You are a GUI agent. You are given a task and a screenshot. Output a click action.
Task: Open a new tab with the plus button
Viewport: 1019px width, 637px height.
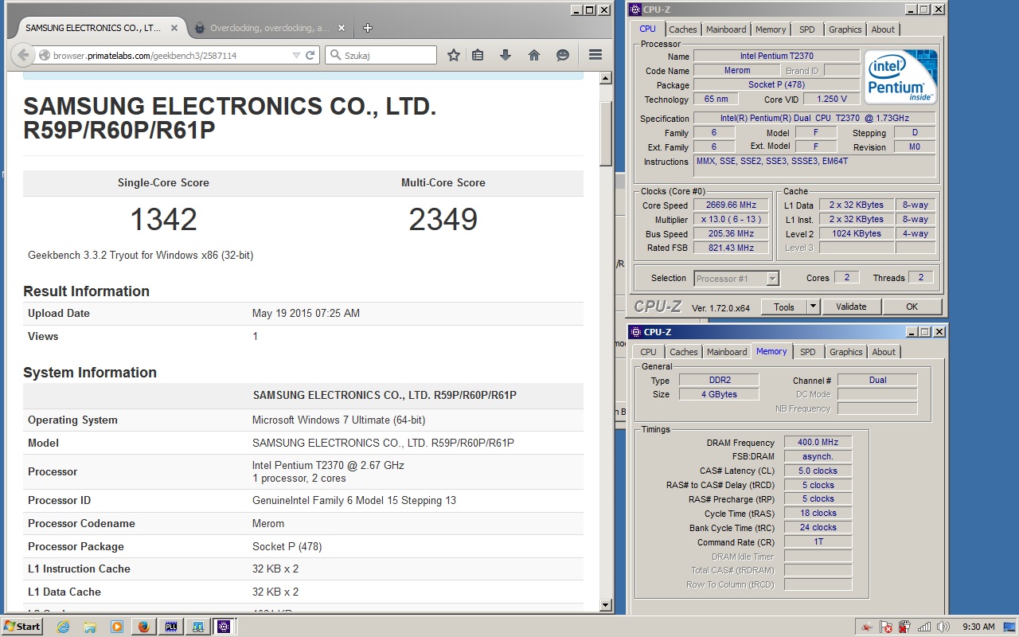(368, 28)
